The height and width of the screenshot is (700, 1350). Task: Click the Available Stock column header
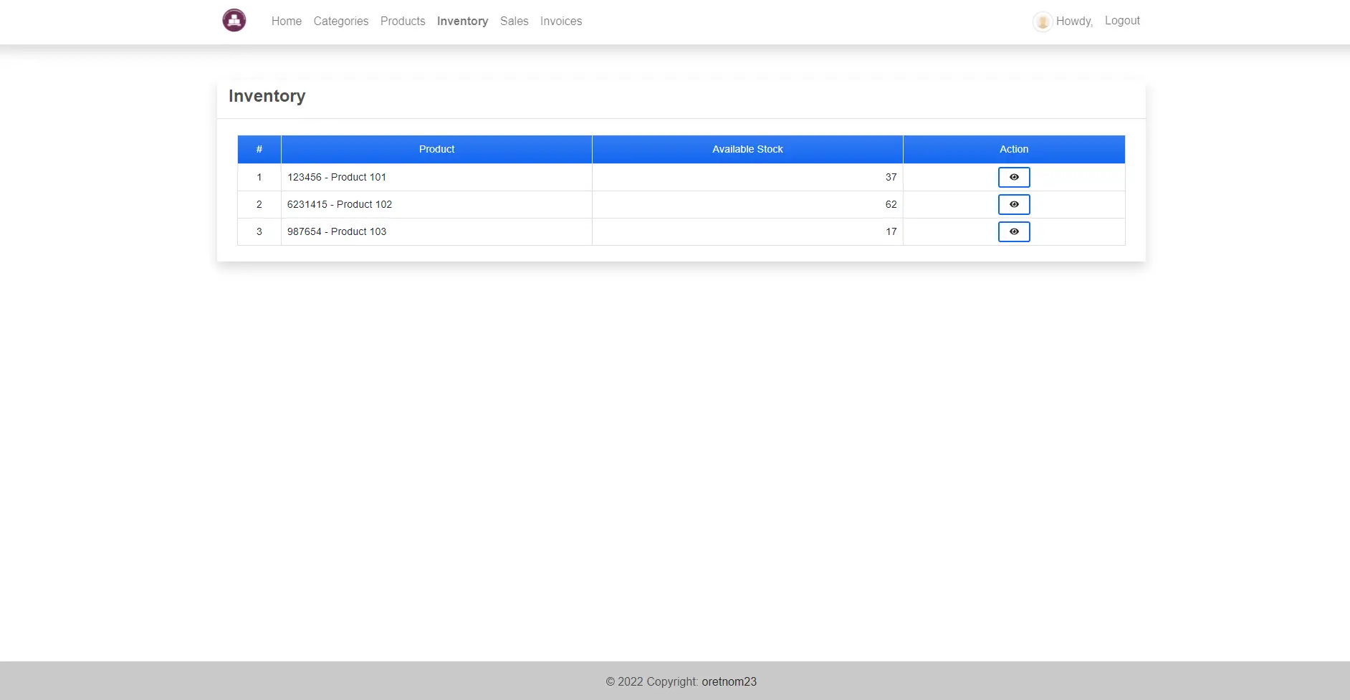click(x=747, y=149)
